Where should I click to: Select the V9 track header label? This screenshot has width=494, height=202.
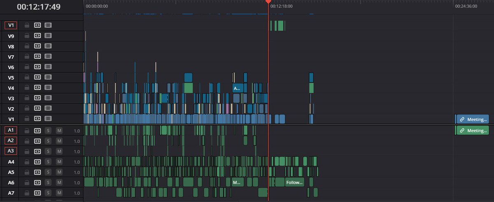click(x=11, y=36)
